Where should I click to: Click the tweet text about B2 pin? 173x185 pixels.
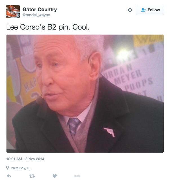(x=48, y=27)
